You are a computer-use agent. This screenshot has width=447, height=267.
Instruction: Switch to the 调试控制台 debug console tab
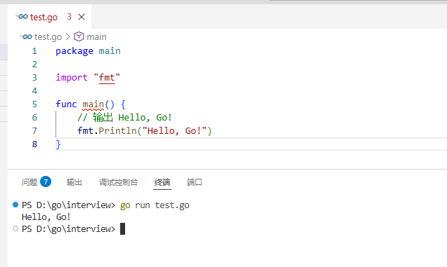pos(118,182)
